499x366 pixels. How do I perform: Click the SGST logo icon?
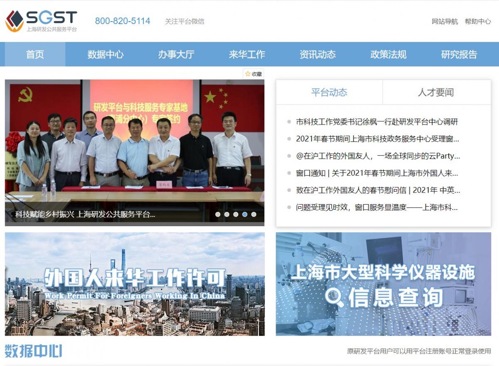point(15,21)
